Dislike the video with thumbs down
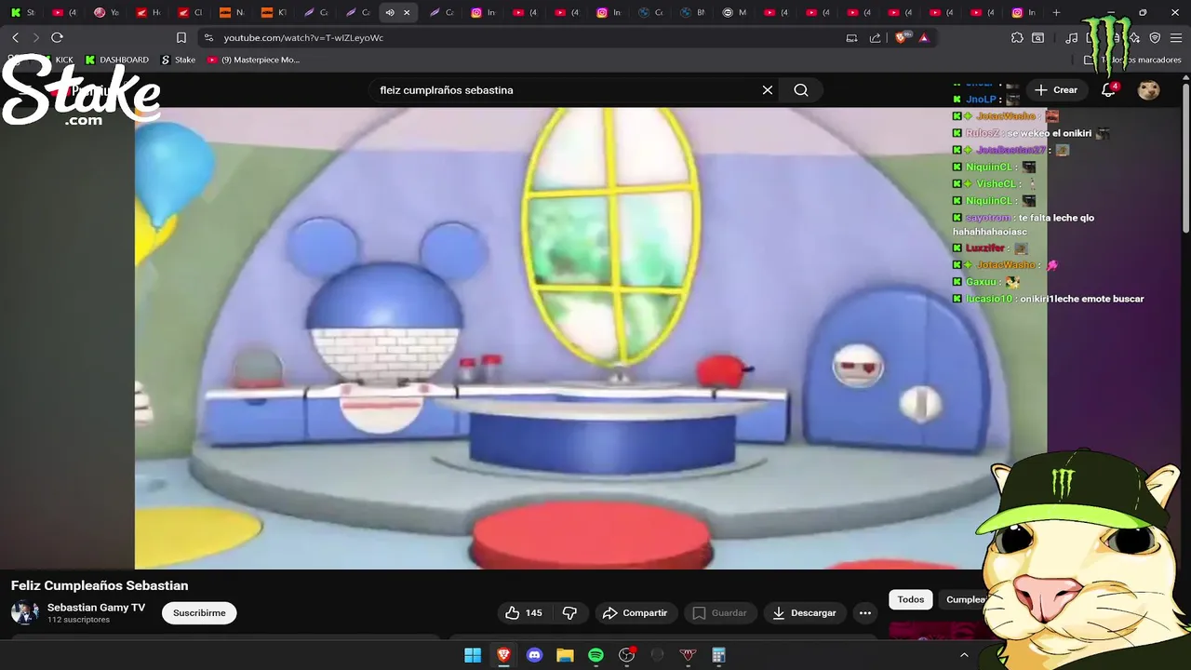 569,612
